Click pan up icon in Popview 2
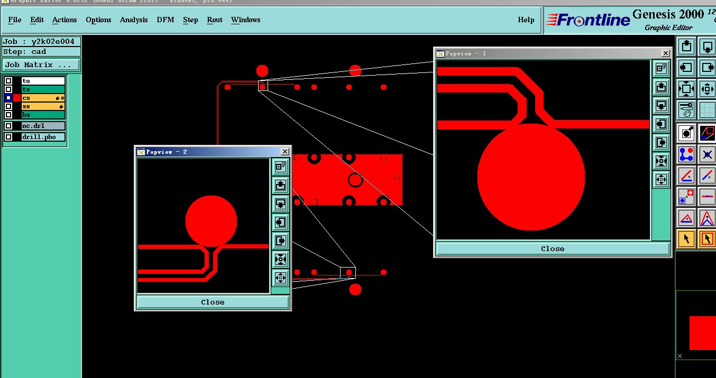716x378 pixels. click(x=280, y=185)
